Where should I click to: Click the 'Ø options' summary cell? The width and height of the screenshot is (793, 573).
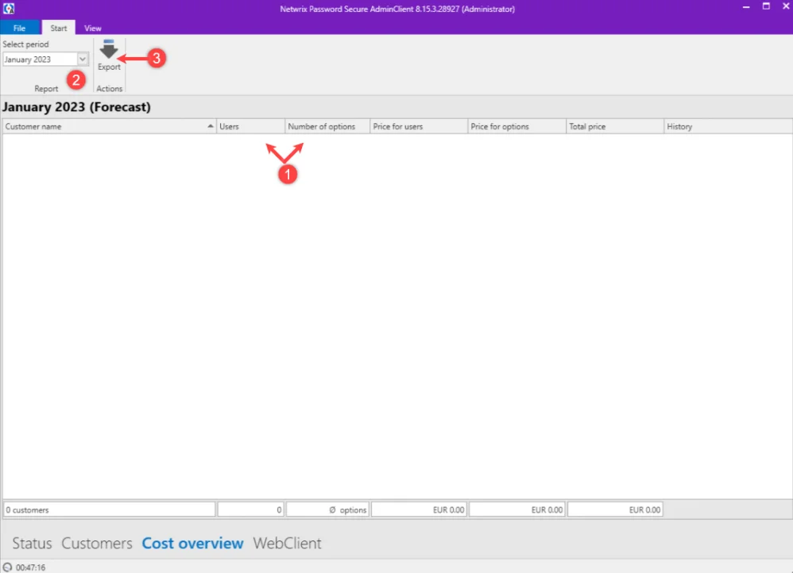327,510
